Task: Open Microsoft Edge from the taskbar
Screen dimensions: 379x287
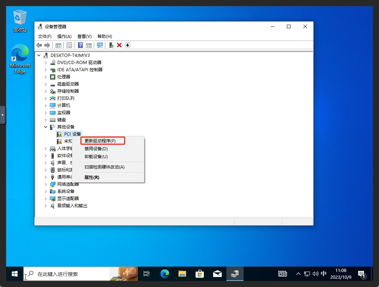Action: tap(164, 274)
